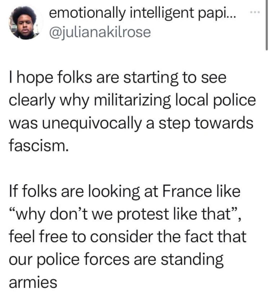
Task: Click the line 'our police forces are standing'
Action: click(x=116, y=260)
